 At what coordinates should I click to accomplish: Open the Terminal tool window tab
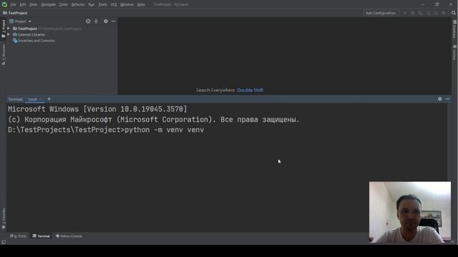pos(42,236)
